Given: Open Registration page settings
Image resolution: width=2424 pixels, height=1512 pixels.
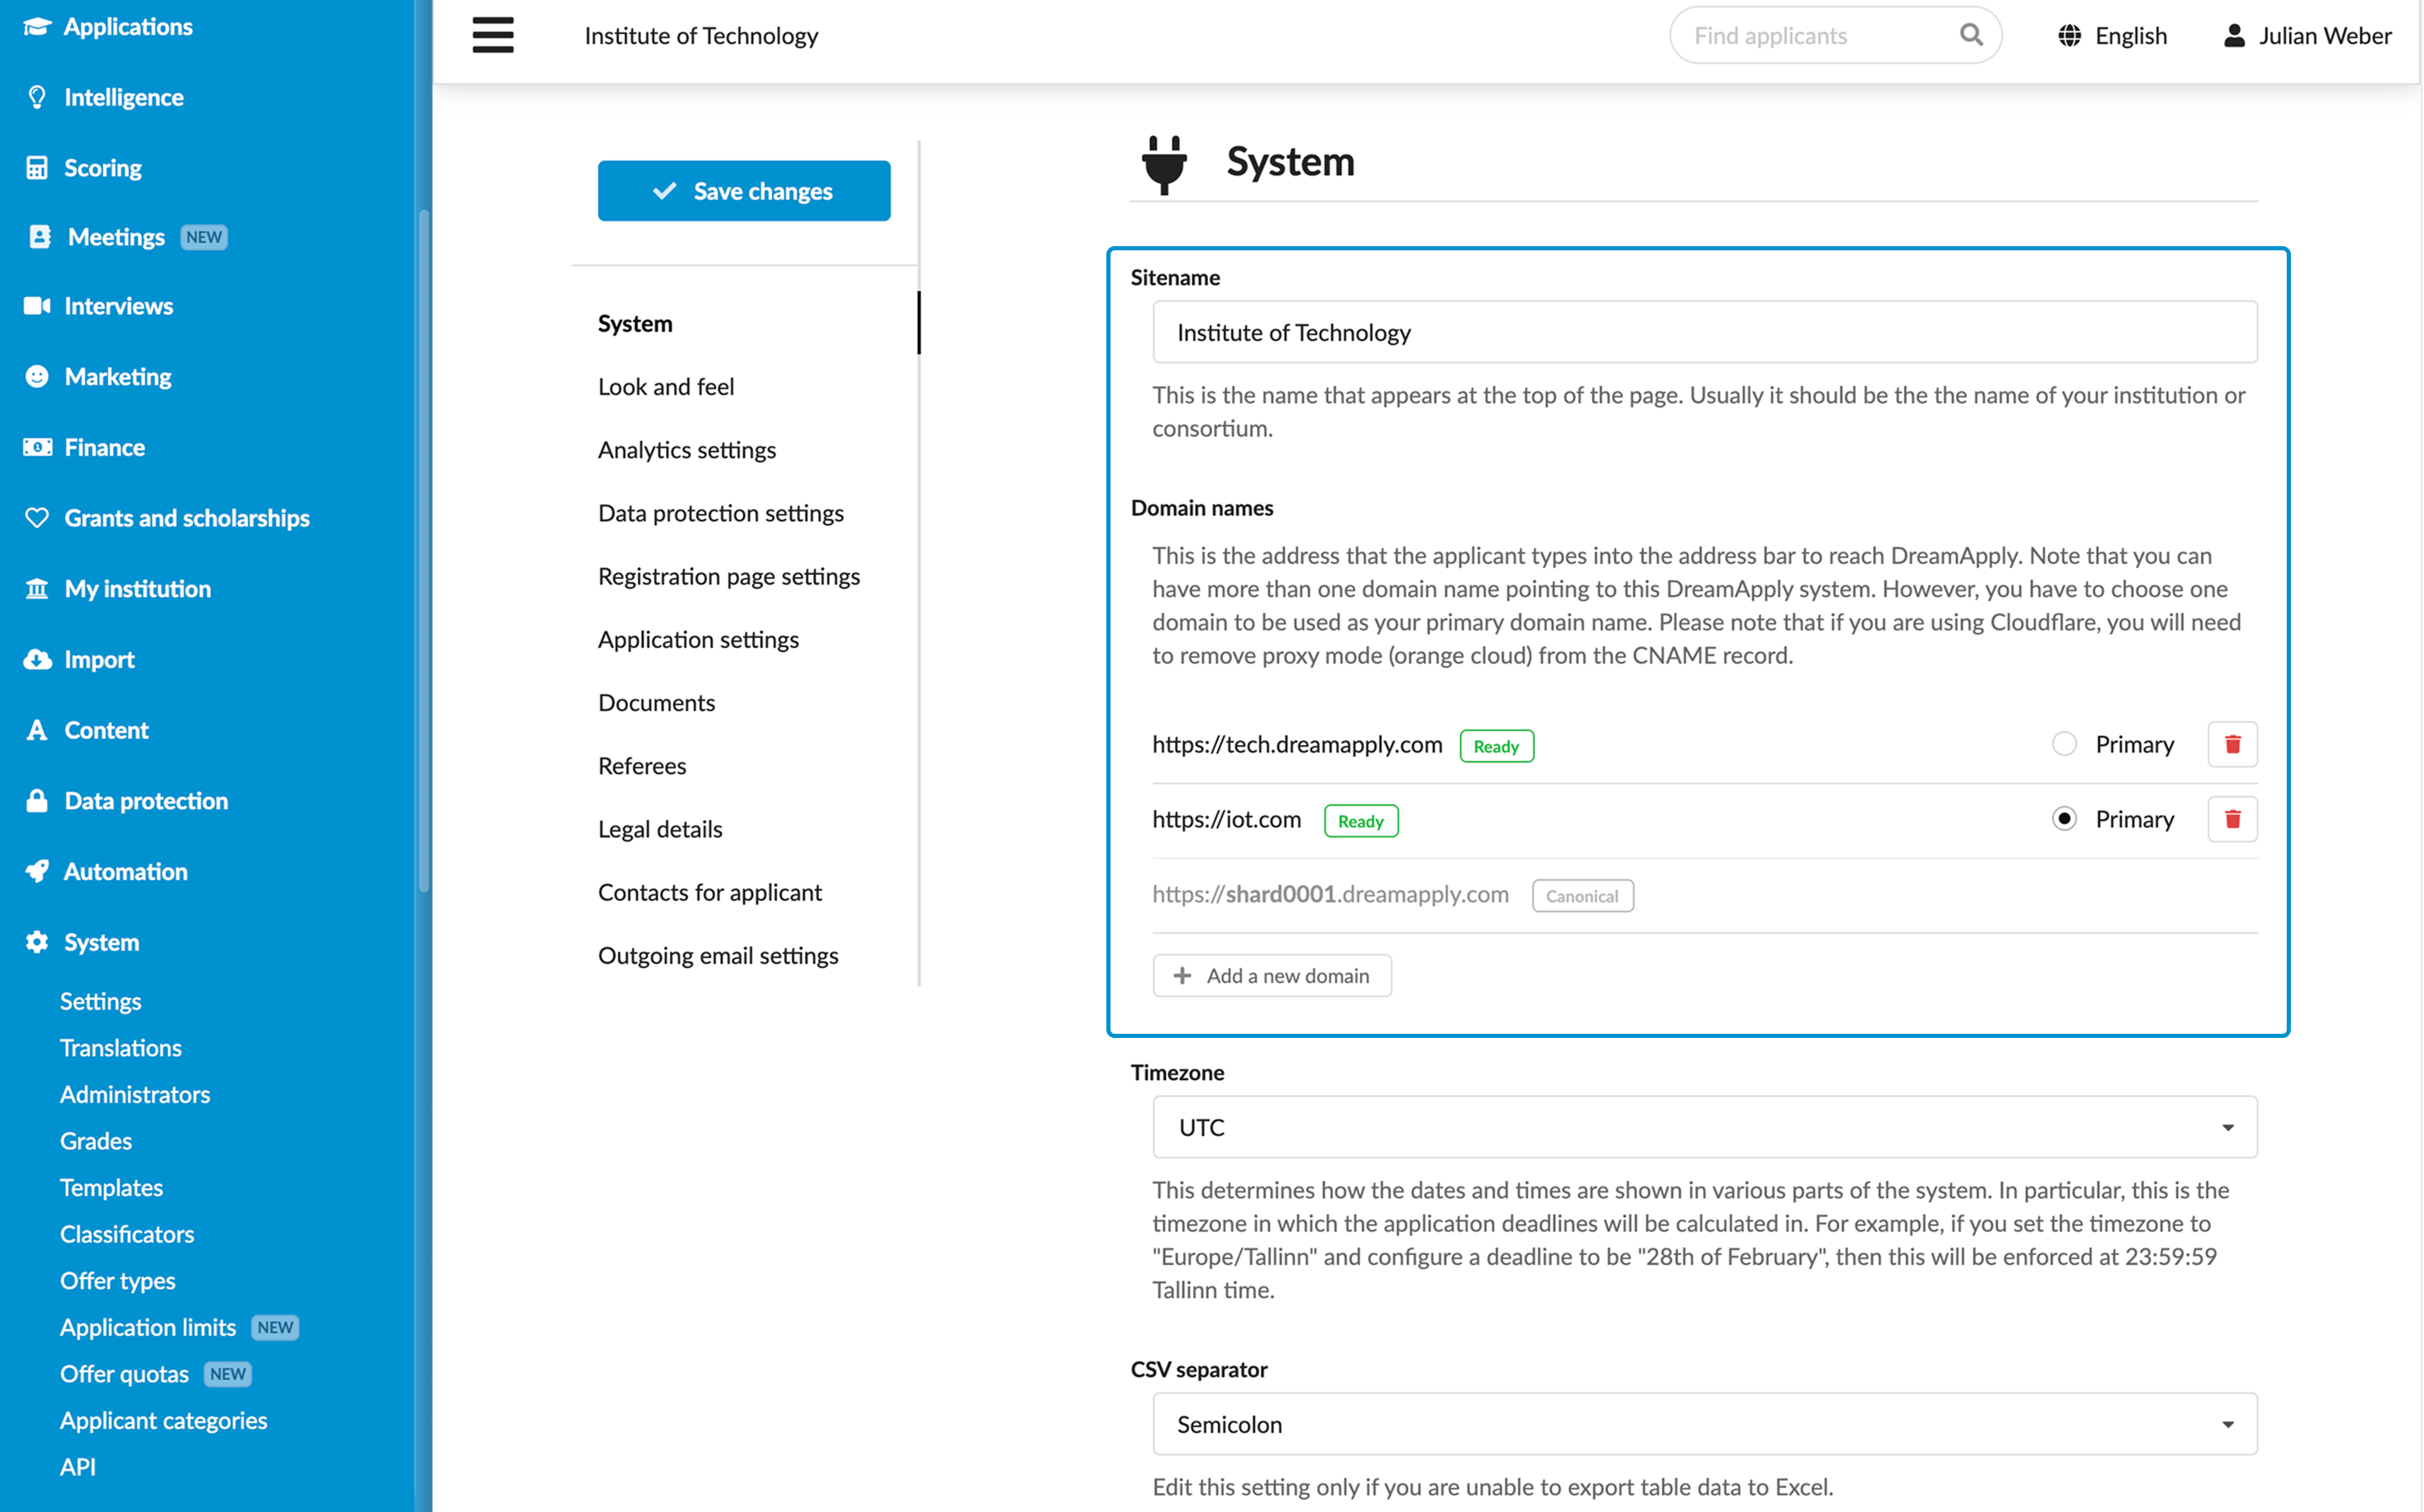Looking at the screenshot, I should (729, 576).
